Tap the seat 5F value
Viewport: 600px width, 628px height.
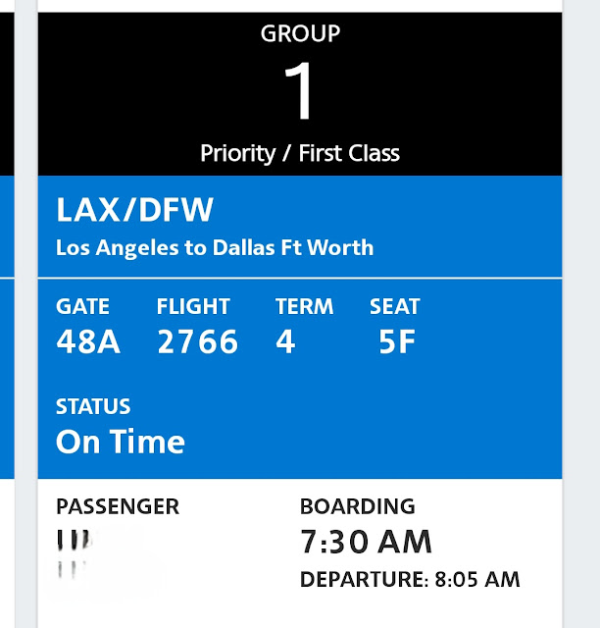[x=397, y=342]
